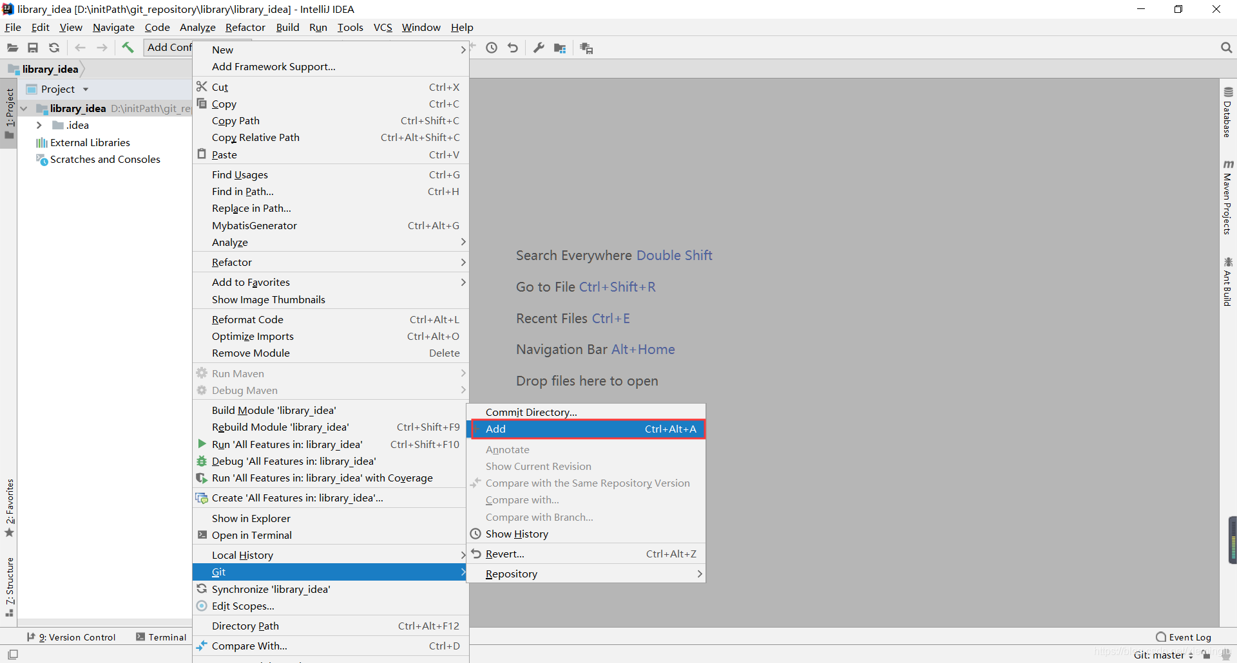This screenshot has height=663, width=1237.
Task: Expand the Repository submenu
Action: click(x=586, y=574)
